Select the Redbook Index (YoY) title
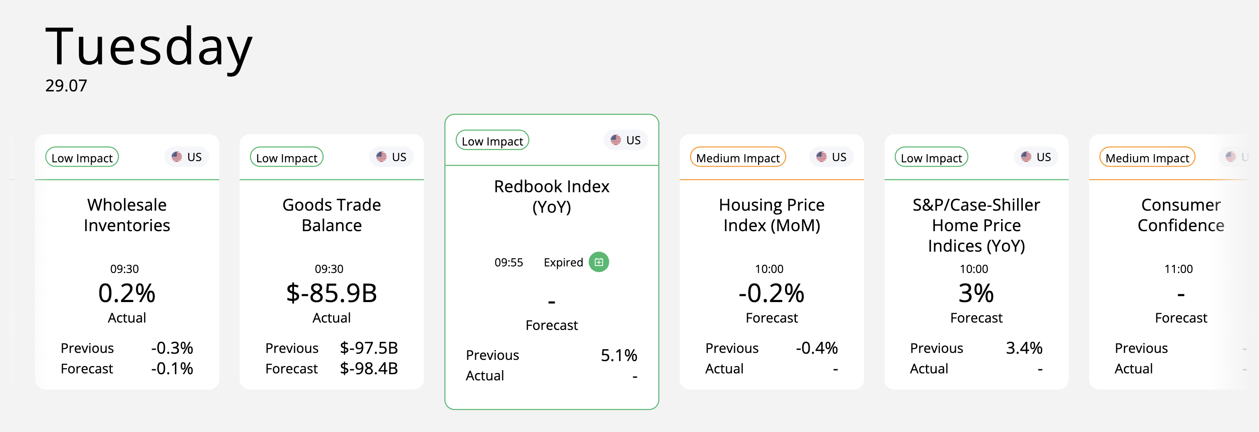1259x432 pixels. tap(551, 196)
